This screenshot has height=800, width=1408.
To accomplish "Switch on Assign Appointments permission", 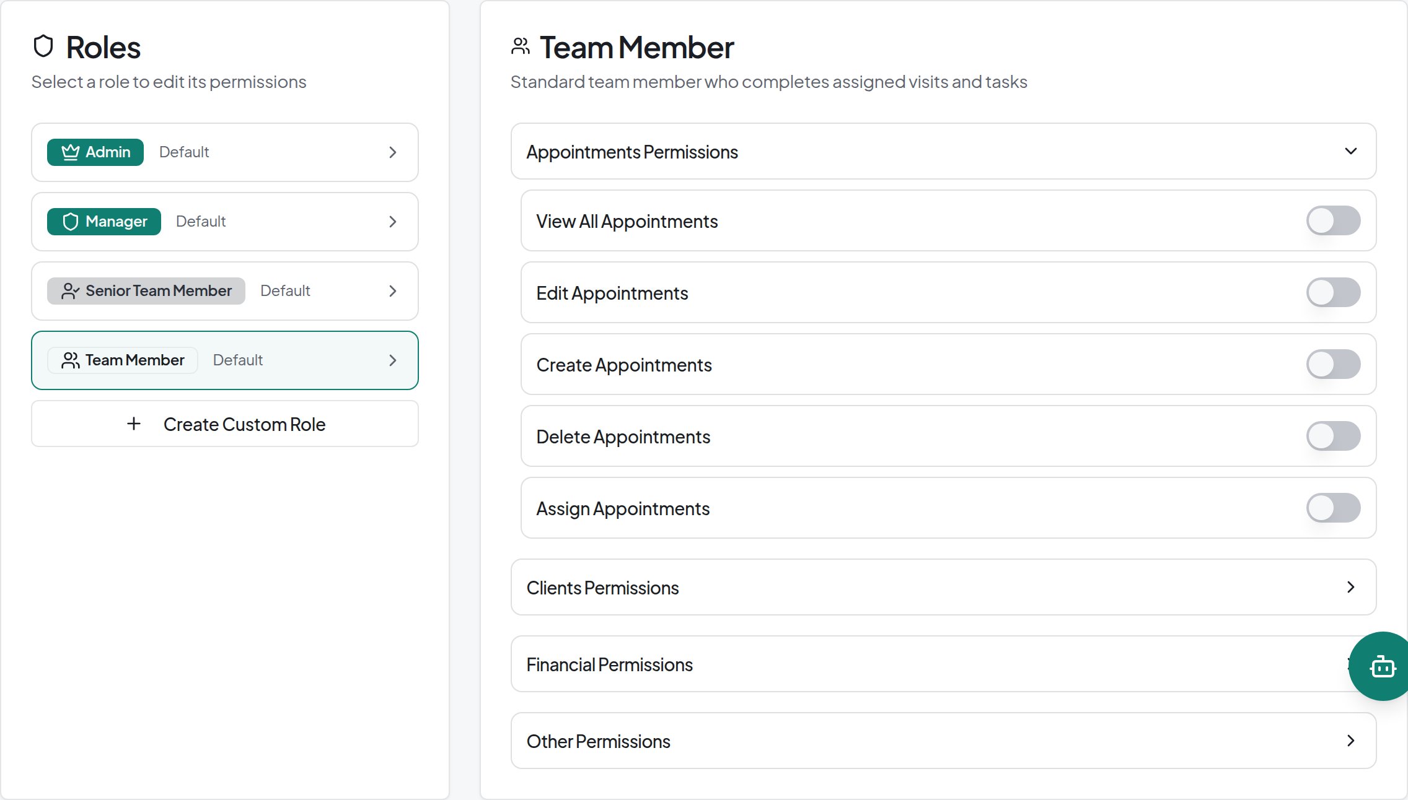I will point(1334,508).
